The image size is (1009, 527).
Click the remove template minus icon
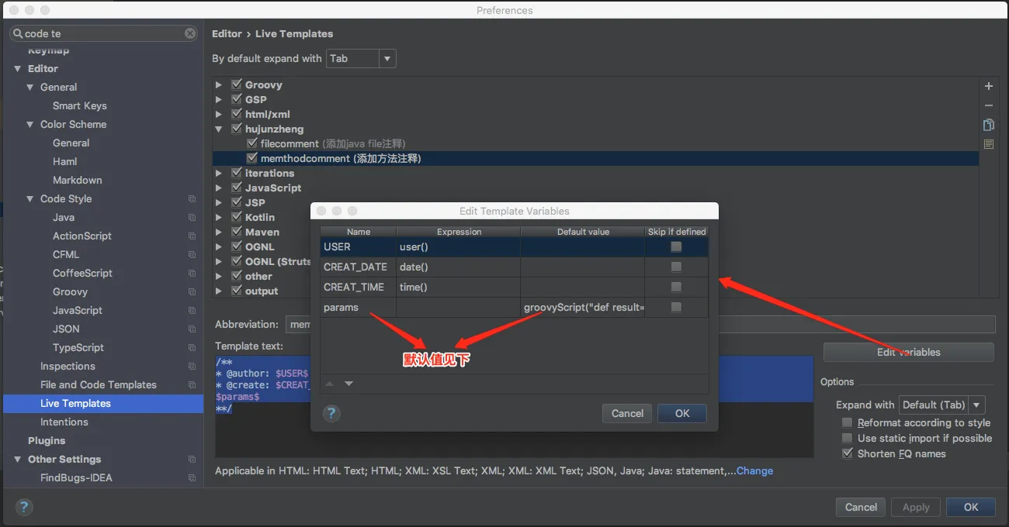point(988,105)
